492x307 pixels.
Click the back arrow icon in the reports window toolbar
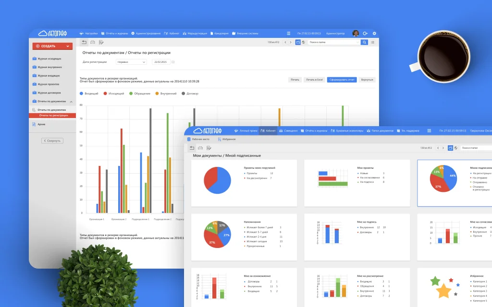point(84,42)
